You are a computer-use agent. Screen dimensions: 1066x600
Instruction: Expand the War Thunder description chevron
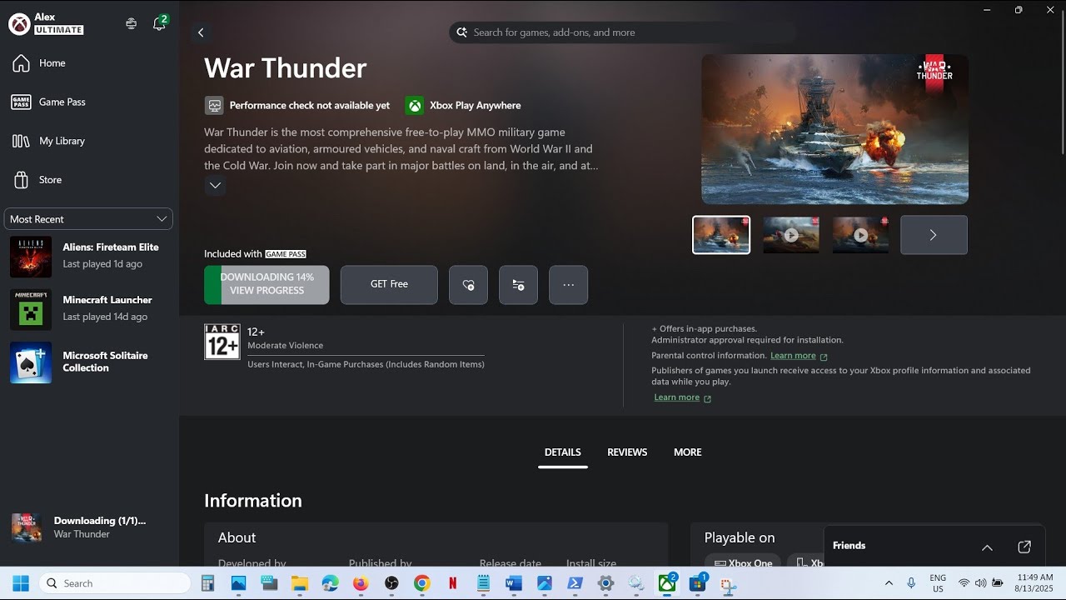[215, 185]
